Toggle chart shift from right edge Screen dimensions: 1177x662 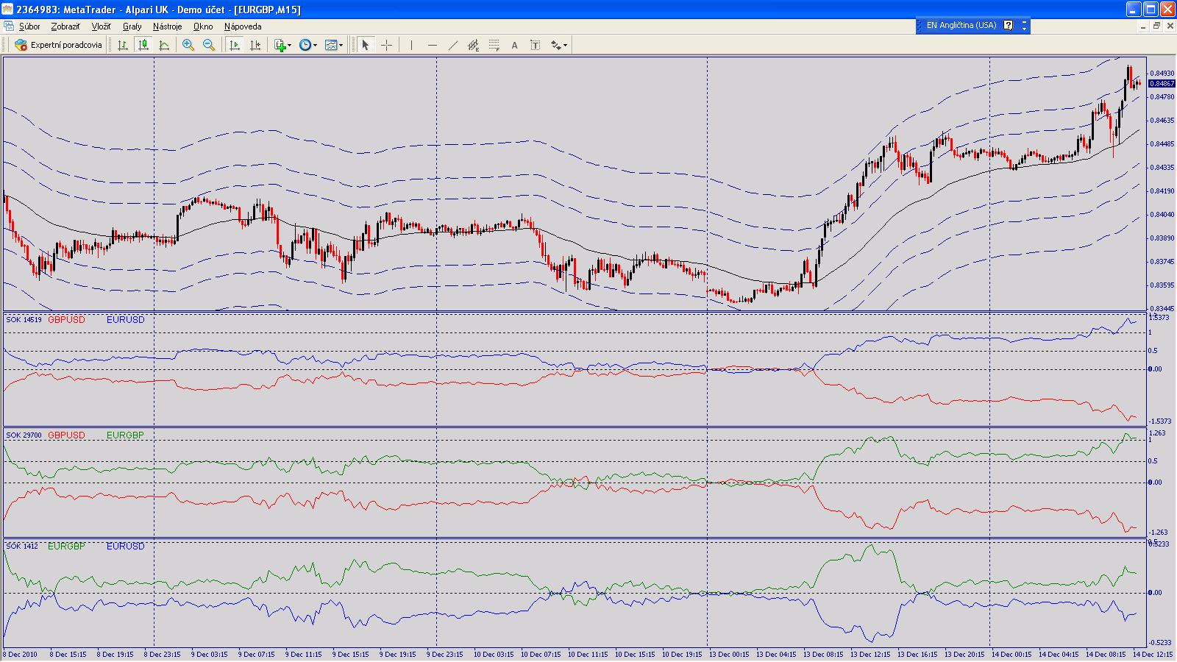tap(255, 45)
